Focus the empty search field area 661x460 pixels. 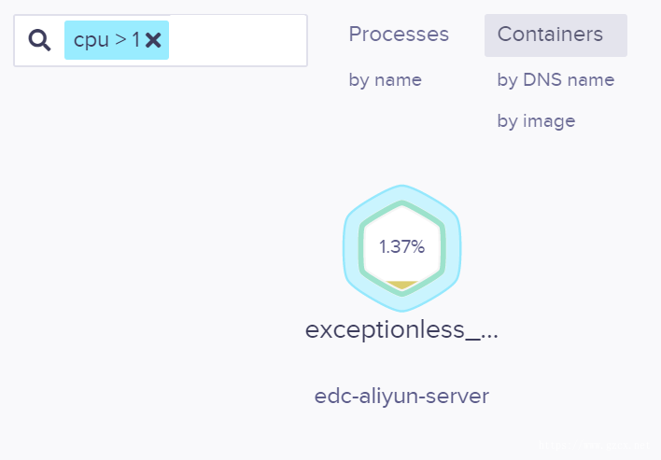238,40
